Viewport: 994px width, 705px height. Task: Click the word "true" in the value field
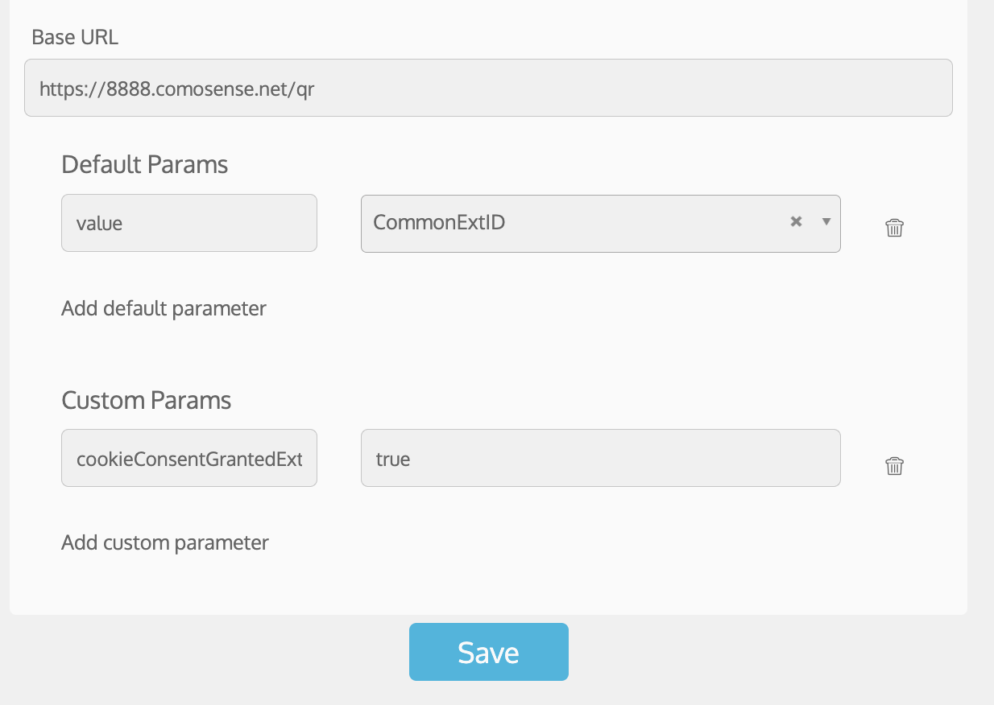(x=393, y=460)
